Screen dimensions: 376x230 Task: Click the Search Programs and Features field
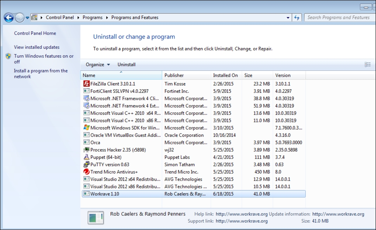point(338,17)
